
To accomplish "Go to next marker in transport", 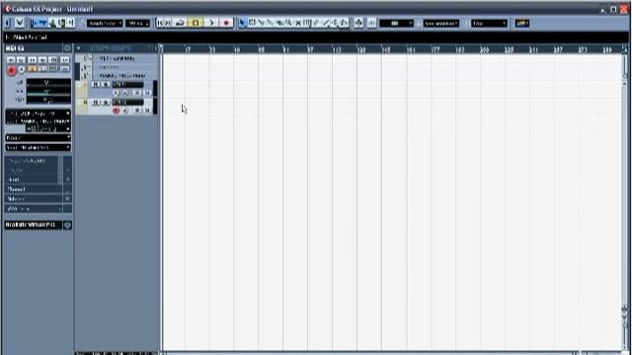I will pyautogui.click(x=169, y=23).
